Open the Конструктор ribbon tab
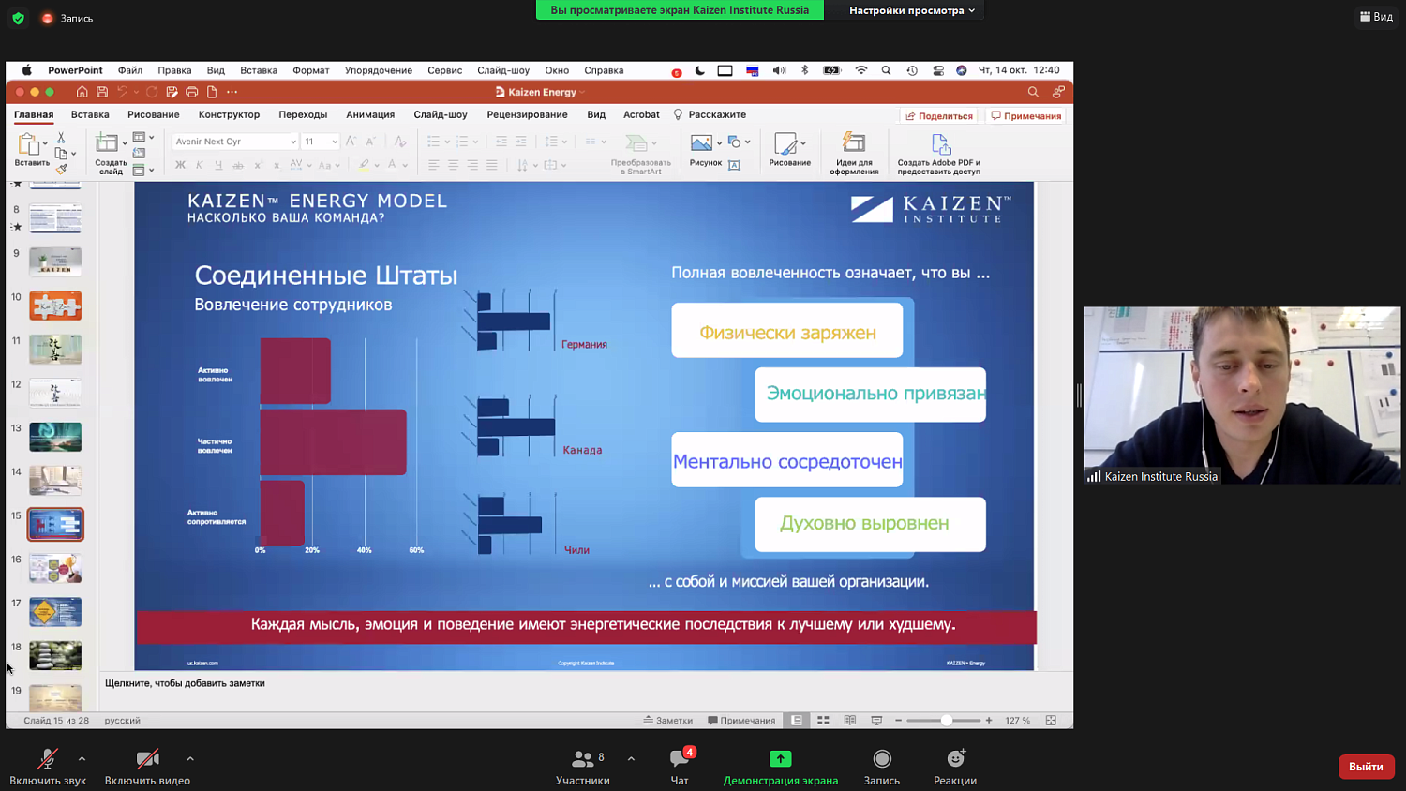Viewport: 1406px width, 791px height. (229, 114)
